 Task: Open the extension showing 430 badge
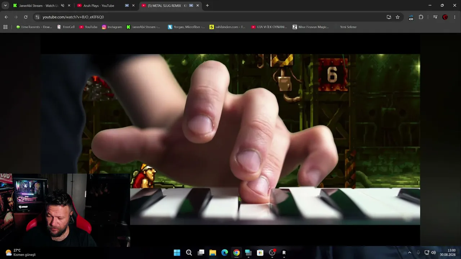pos(411,17)
